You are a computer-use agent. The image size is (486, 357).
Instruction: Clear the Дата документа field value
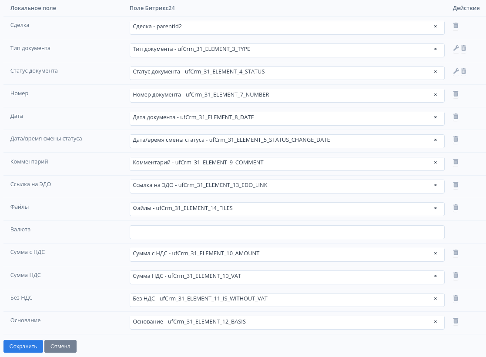tap(435, 117)
